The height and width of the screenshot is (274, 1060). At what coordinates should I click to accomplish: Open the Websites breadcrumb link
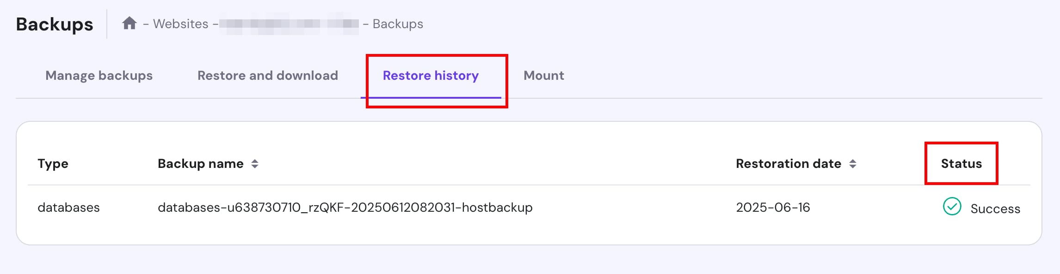tap(180, 24)
